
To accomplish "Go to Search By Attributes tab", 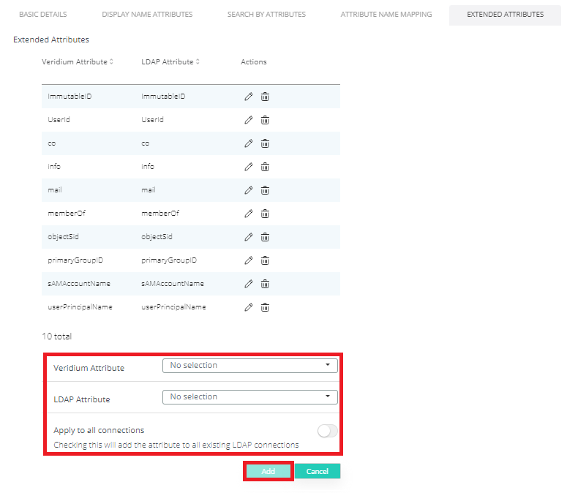I will point(266,15).
